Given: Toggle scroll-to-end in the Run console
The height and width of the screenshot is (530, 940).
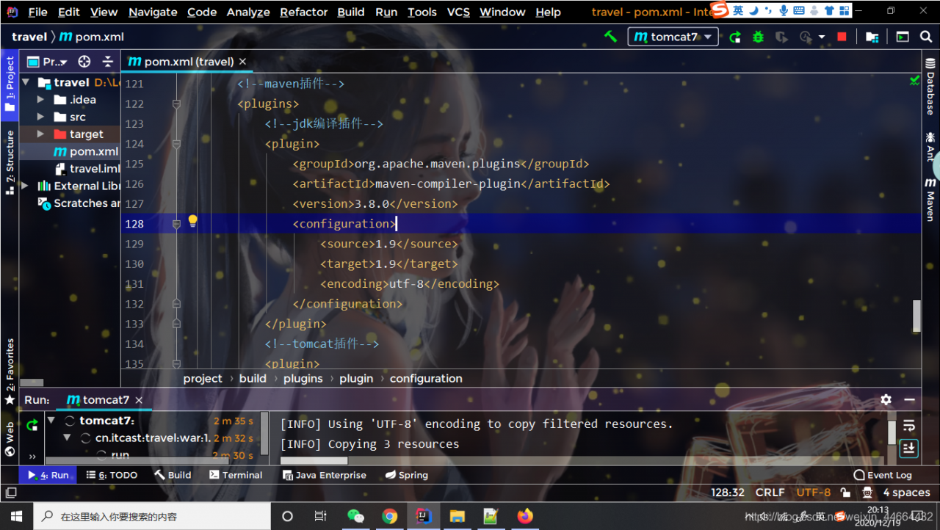Looking at the screenshot, I should point(909,448).
